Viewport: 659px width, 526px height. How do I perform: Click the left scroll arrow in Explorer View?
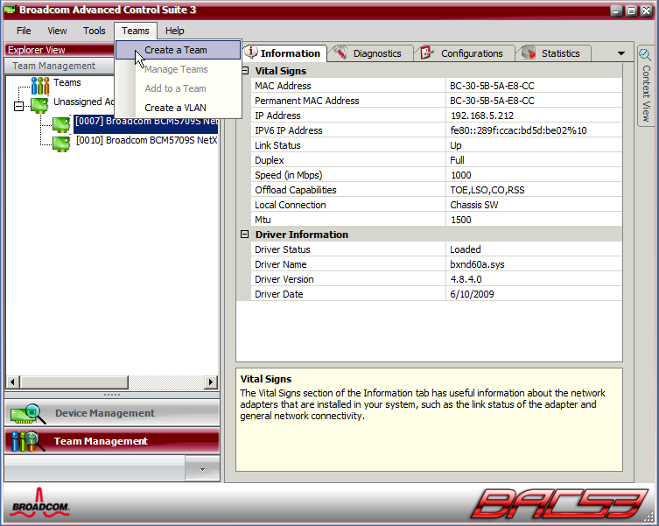[x=12, y=382]
